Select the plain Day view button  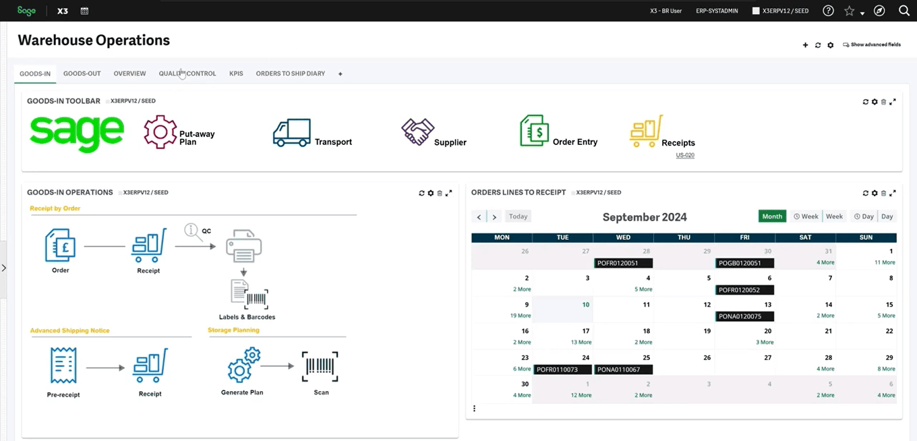pos(887,216)
